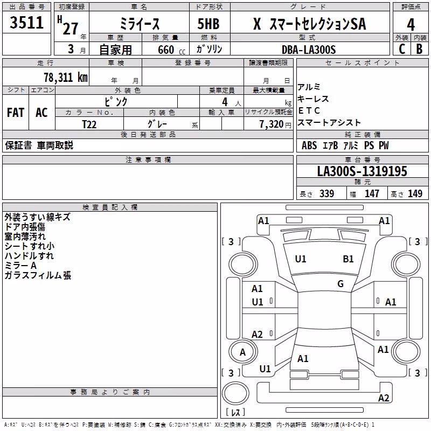Click the registration year H27
This screenshot has height=431, width=431.
(68, 25)
